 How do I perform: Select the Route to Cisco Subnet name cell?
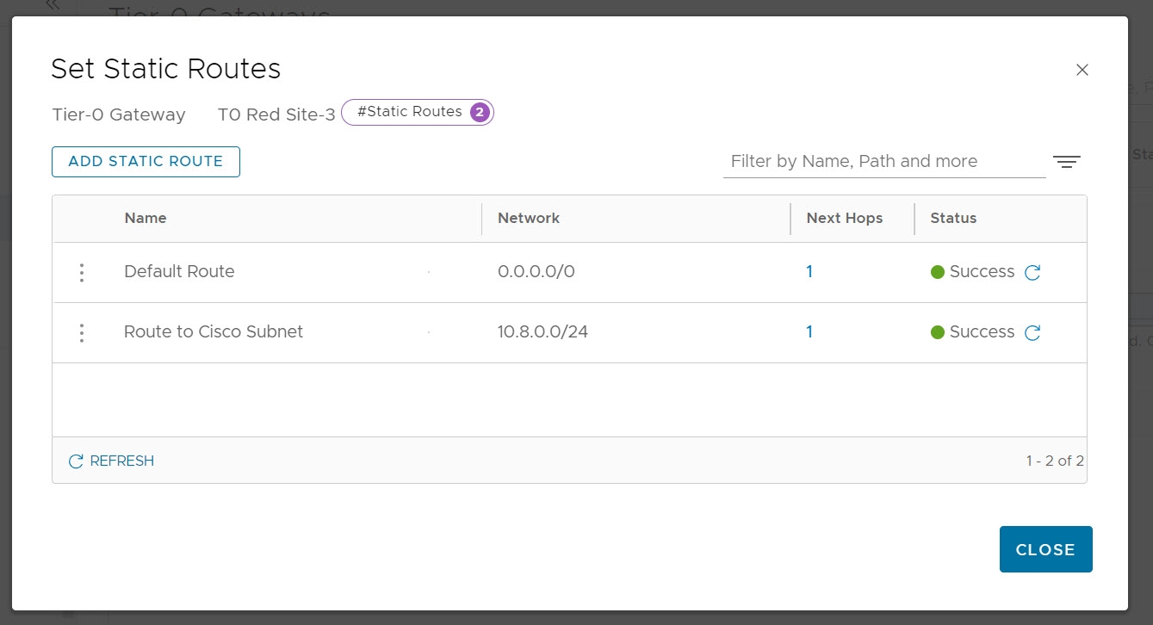pos(214,332)
